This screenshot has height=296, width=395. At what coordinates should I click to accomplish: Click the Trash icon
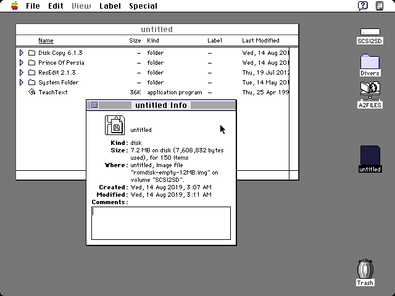[365, 269]
